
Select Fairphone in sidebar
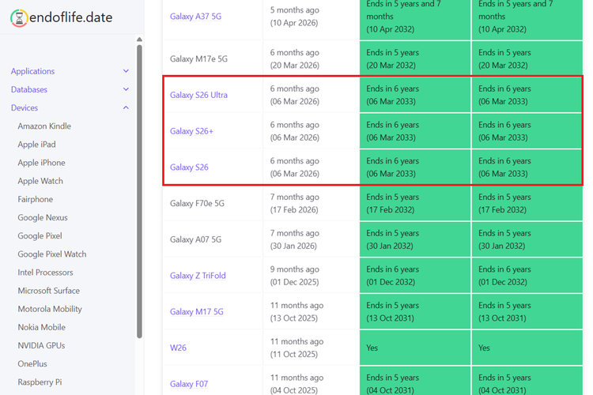click(x=35, y=199)
